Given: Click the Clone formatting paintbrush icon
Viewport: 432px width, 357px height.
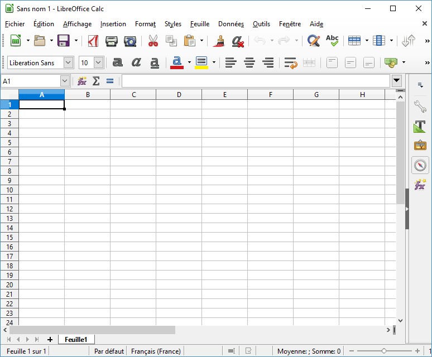Looking at the screenshot, I should pyautogui.click(x=219, y=41).
